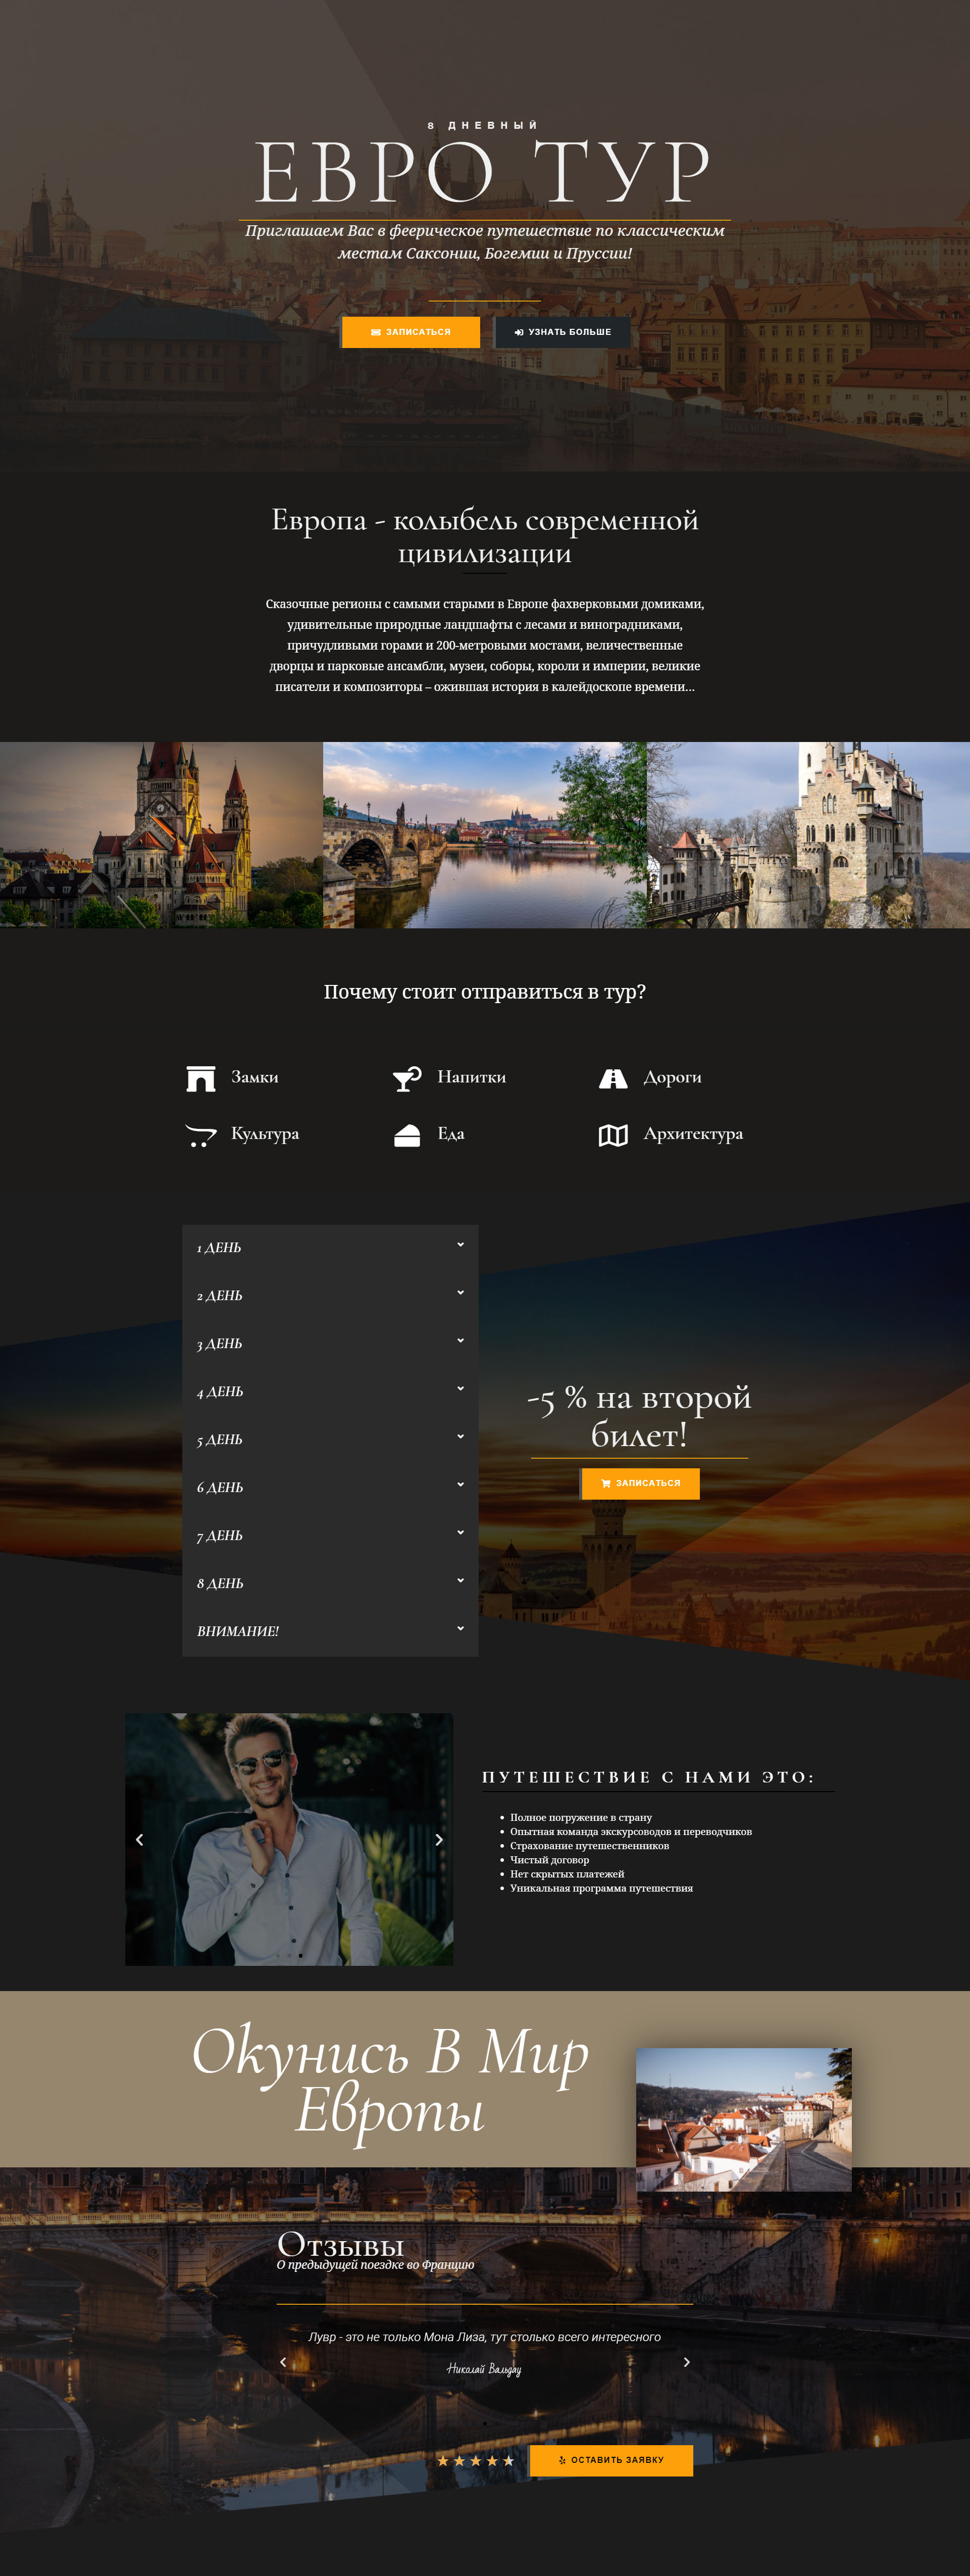The height and width of the screenshot is (2576, 970).
Task: Click the Напитки feature label
Action: point(471,1077)
